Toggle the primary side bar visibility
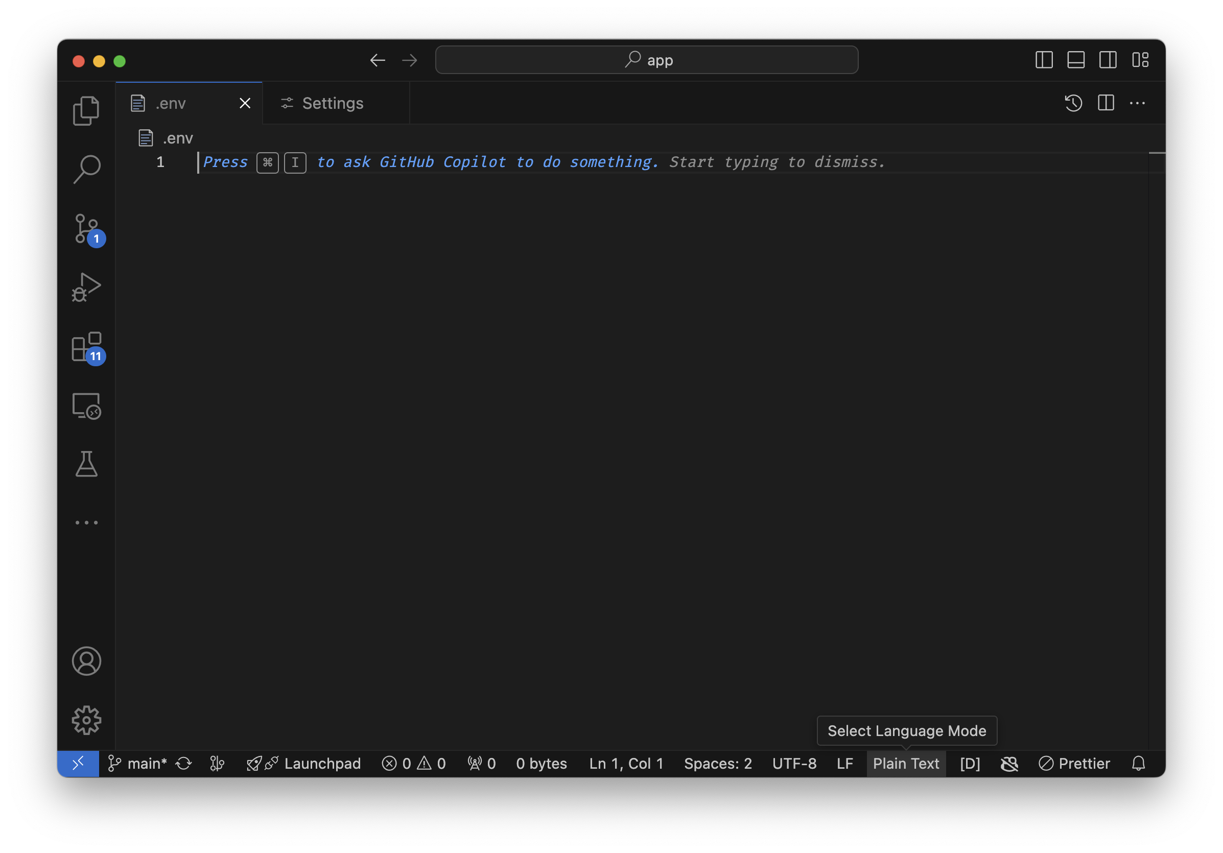The image size is (1223, 853). 1044,60
